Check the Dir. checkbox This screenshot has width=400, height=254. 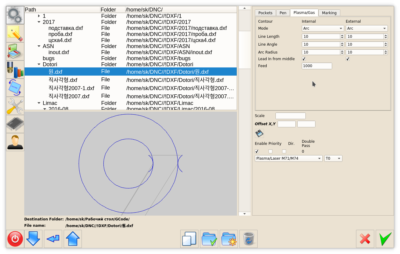coord(284,151)
